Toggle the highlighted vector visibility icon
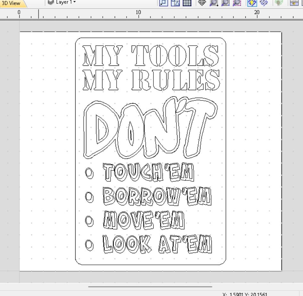Screen dimensions: 303x296 252,3
